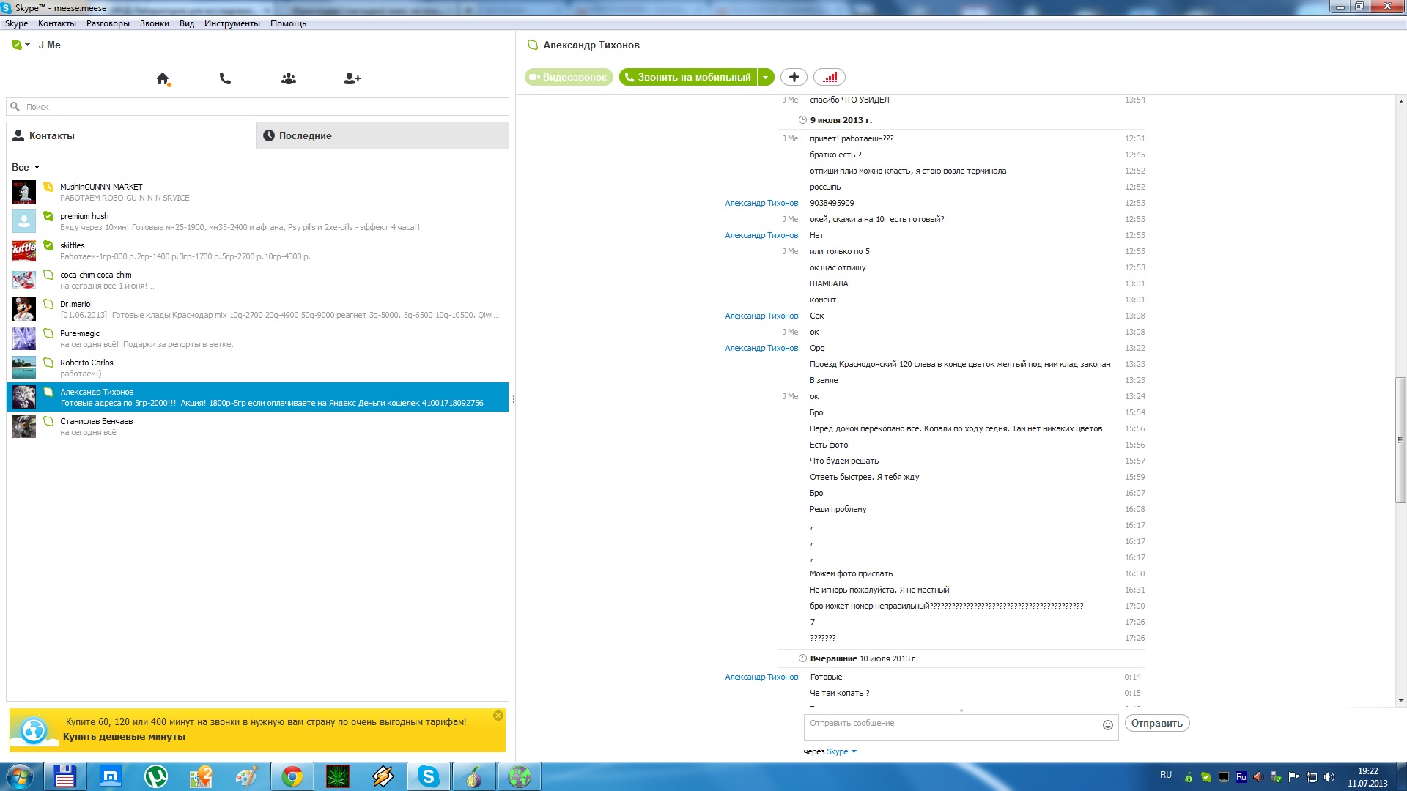Screen dimensions: 1407x791
Task: Open Google Chrome from the taskbar
Action: 292,776
